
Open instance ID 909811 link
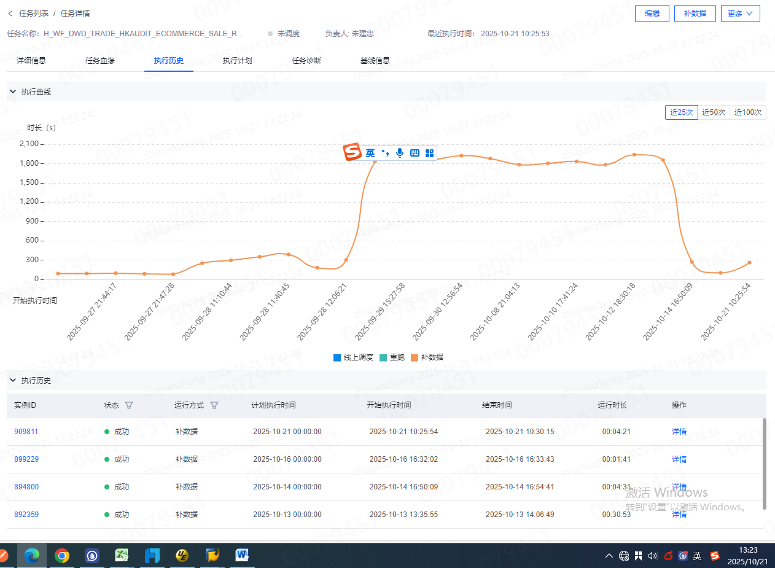click(x=26, y=432)
